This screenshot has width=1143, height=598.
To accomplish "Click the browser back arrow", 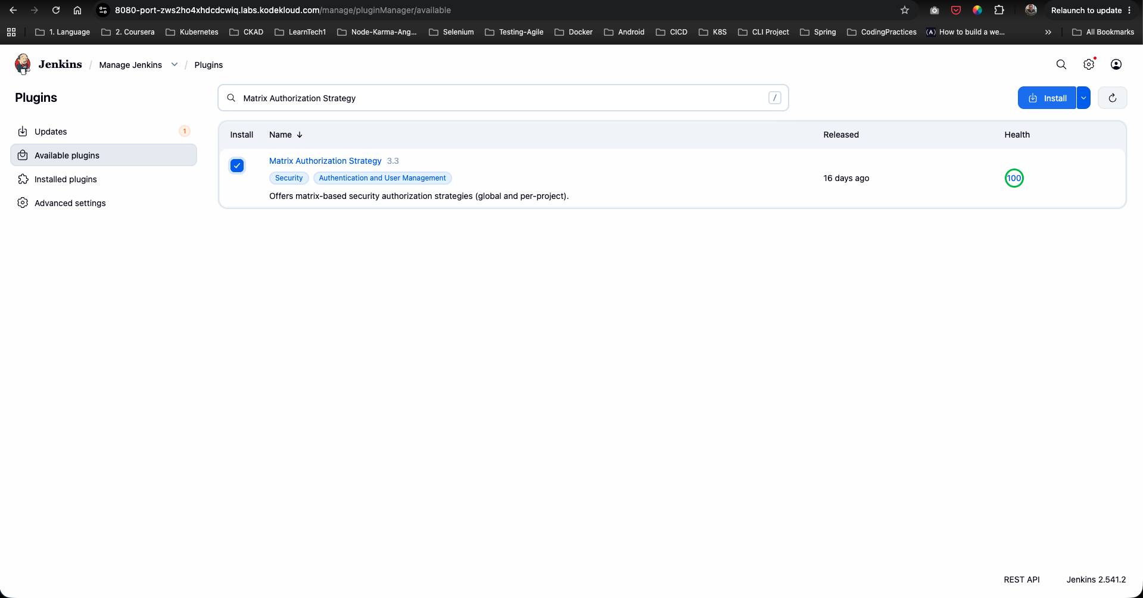I will 13,10.
